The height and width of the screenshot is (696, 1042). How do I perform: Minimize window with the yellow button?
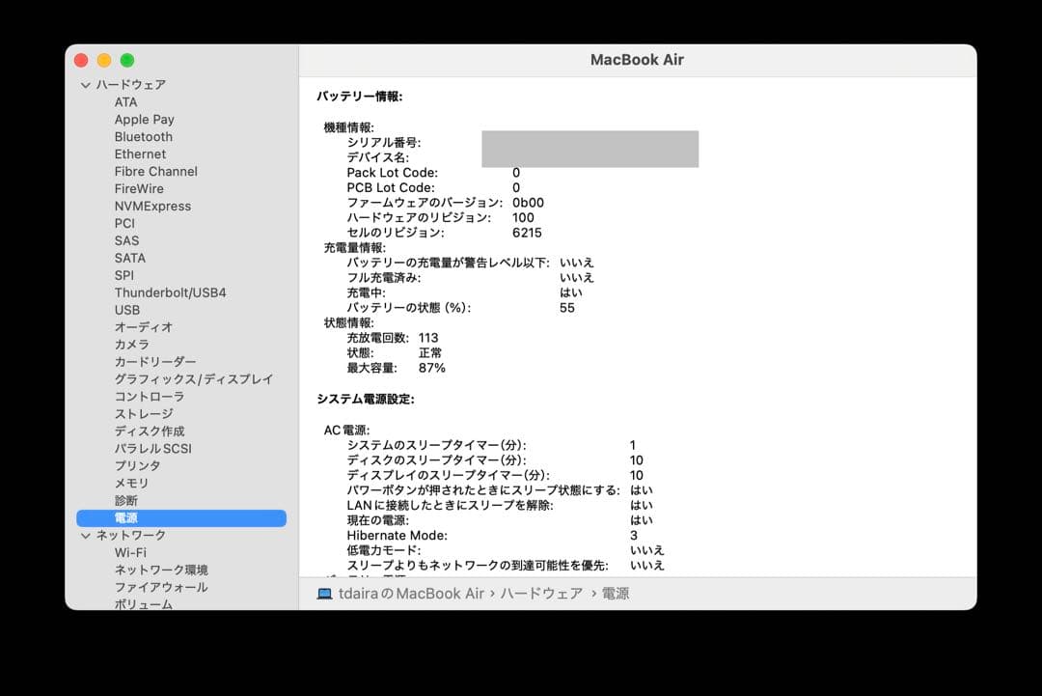104,61
